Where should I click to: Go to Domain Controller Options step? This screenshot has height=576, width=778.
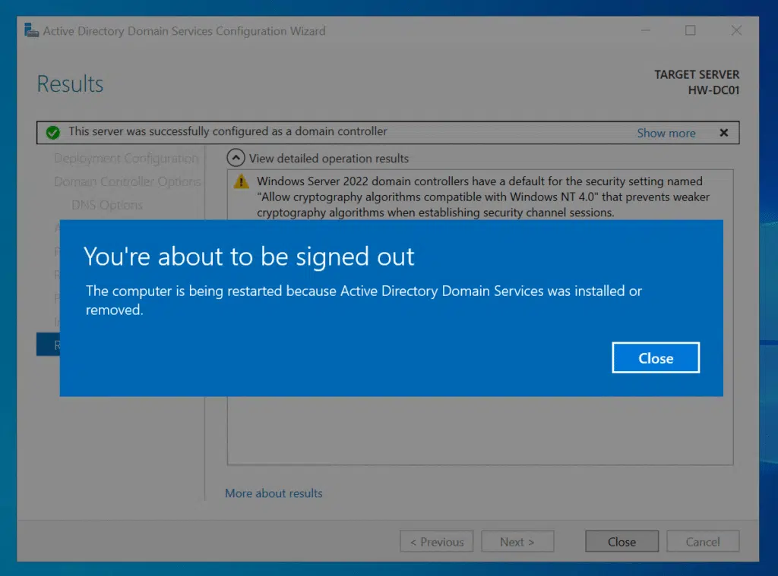[127, 182]
